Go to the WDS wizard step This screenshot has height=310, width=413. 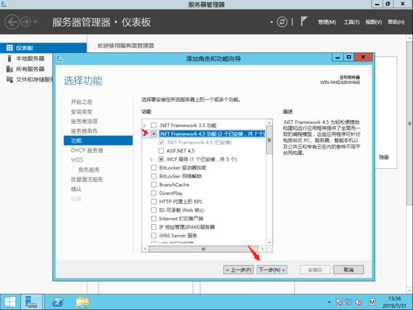[77, 160]
